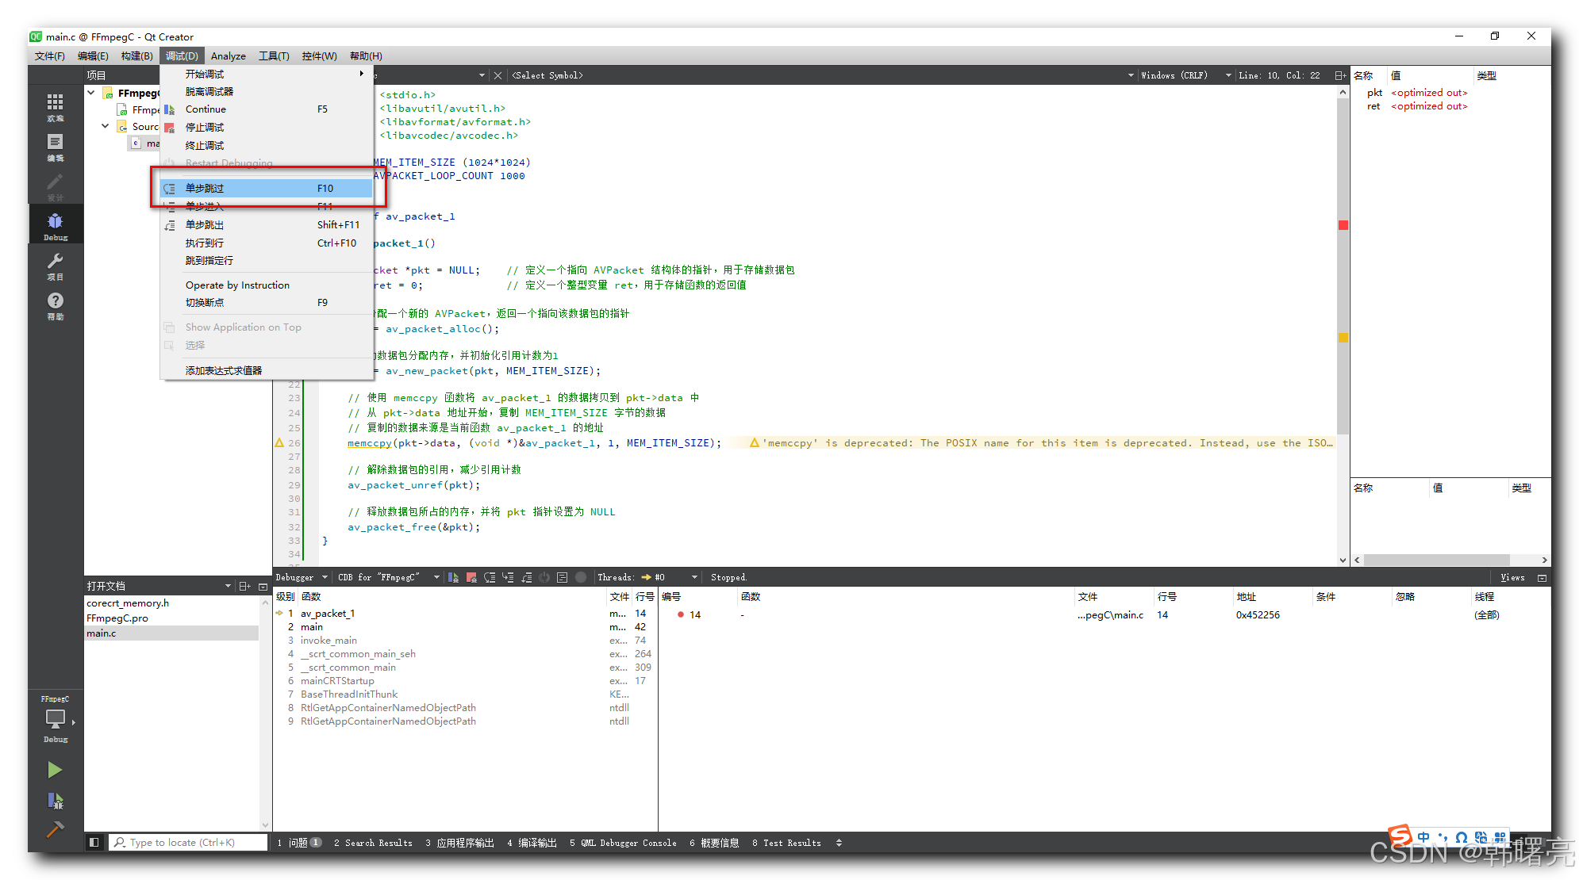The height and width of the screenshot is (880, 1579).
Task: Click Stop Debugger icon in debugger toolbar
Action: click(x=471, y=577)
